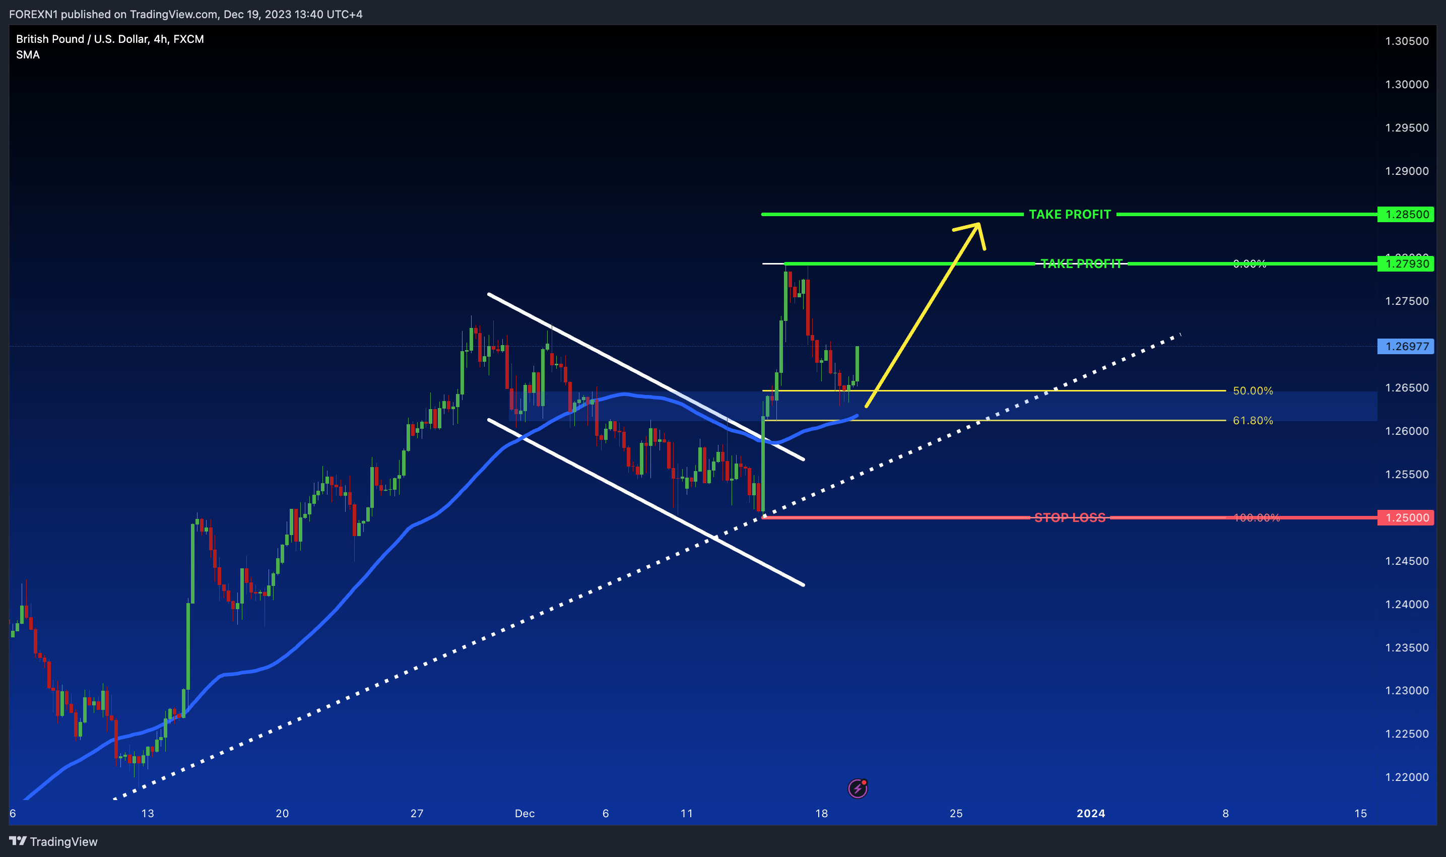Click the 0.00% Fibonacci level label
The width and height of the screenshot is (1446, 857).
1250,264
